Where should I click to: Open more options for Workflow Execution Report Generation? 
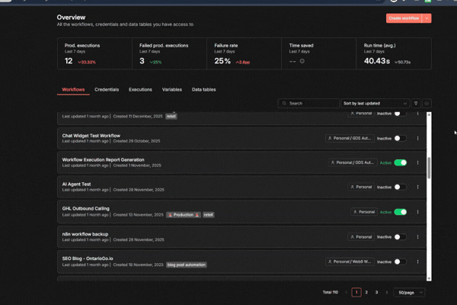[x=417, y=163]
